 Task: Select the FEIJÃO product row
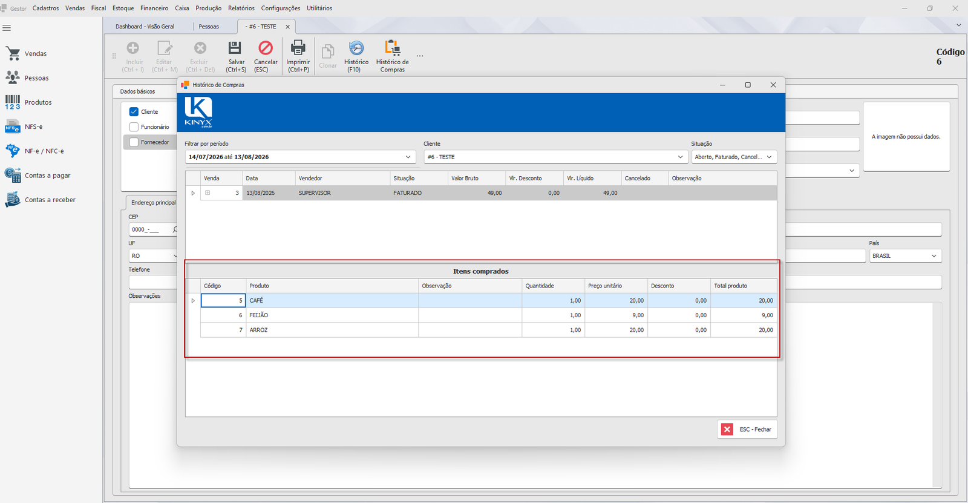pos(488,315)
